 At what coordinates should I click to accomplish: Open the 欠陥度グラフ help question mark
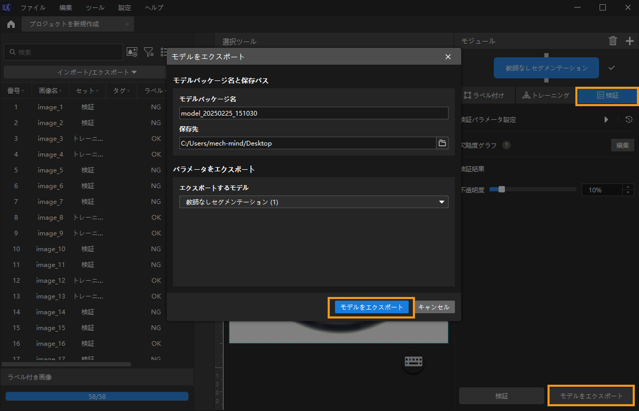pos(506,145)
